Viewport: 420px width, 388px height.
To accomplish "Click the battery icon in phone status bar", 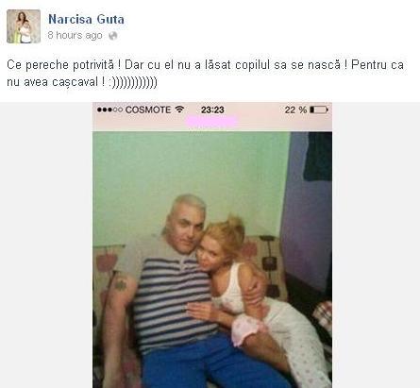I will (319, 110).
